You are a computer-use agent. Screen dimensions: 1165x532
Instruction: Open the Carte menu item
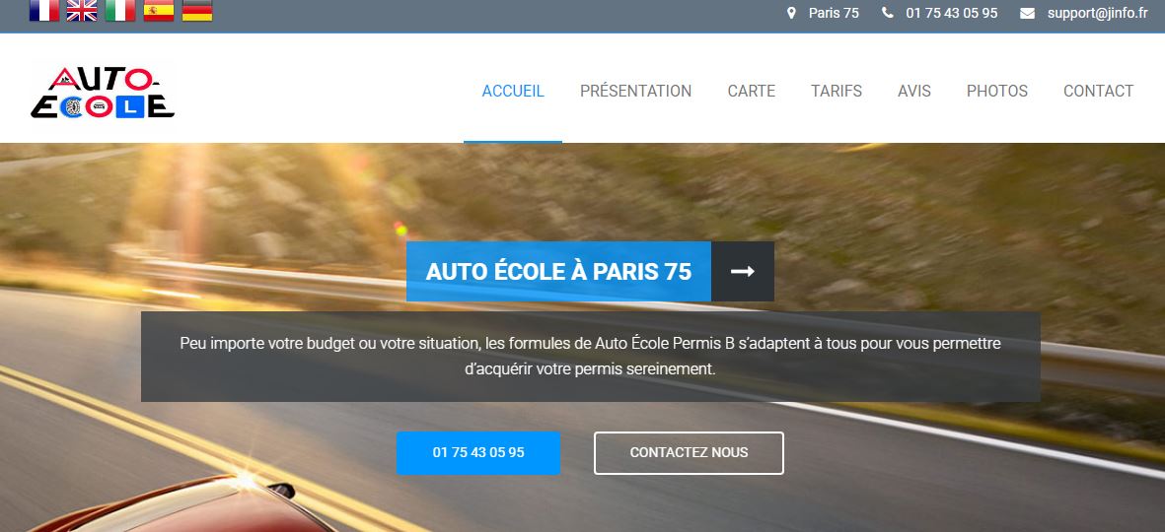[x=751, y=92]
